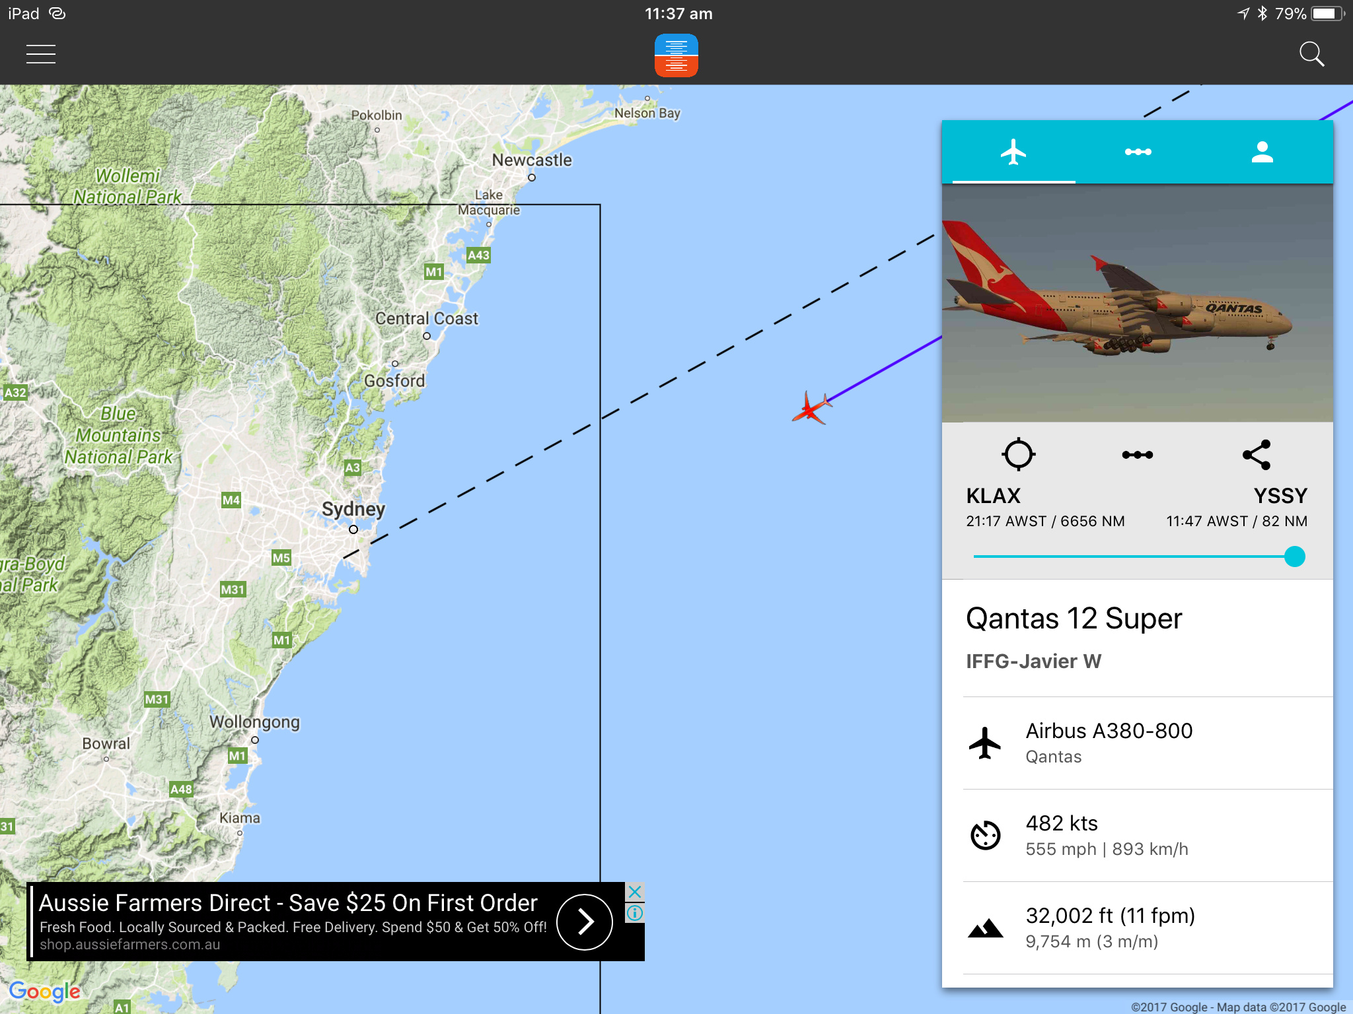Adjust the flight progress slider handle
The image size is (1353, 1014).
1294,557
